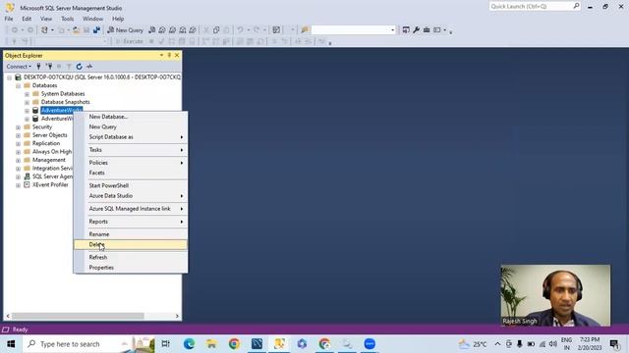Click the XMLA query toolbar icon
The height and width of the screenshot is (353, 629).
[x=183, y=30]
